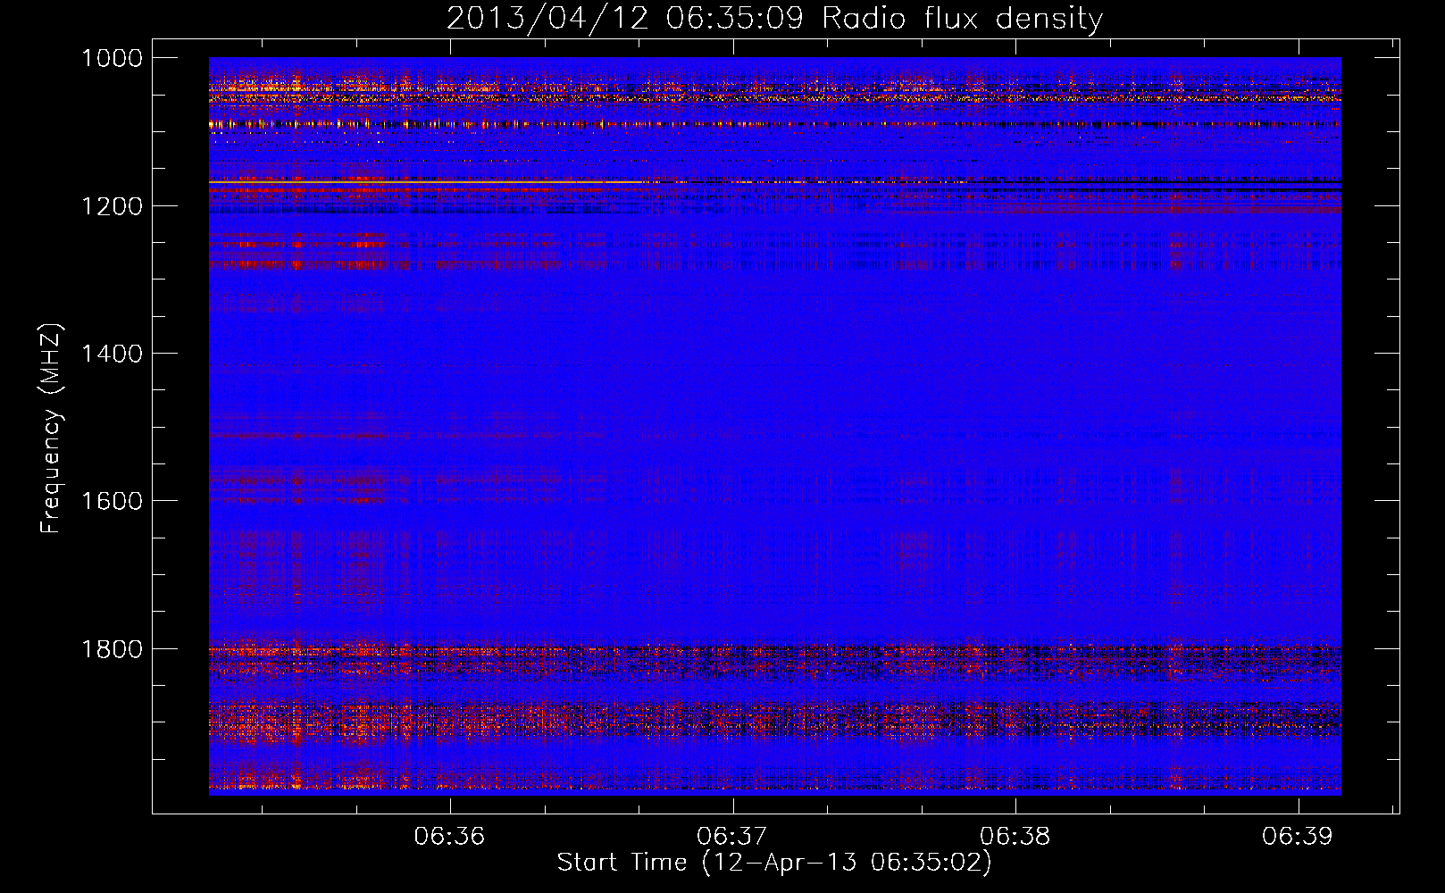The width and height of the screenshot is (1445, 893).
Task: Click the "Start Time (12-Apr-13 06:35:02)" label
Action: pos(774,863)
